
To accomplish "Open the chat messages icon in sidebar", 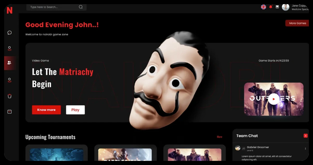I will pos(10,33).
